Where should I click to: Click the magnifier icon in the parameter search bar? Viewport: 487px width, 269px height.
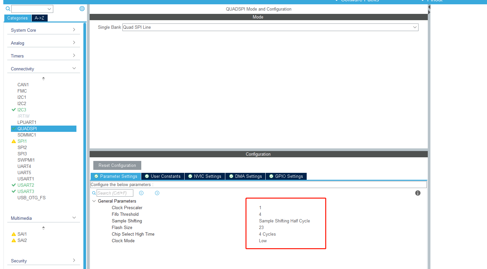click(x=94, y=193)
